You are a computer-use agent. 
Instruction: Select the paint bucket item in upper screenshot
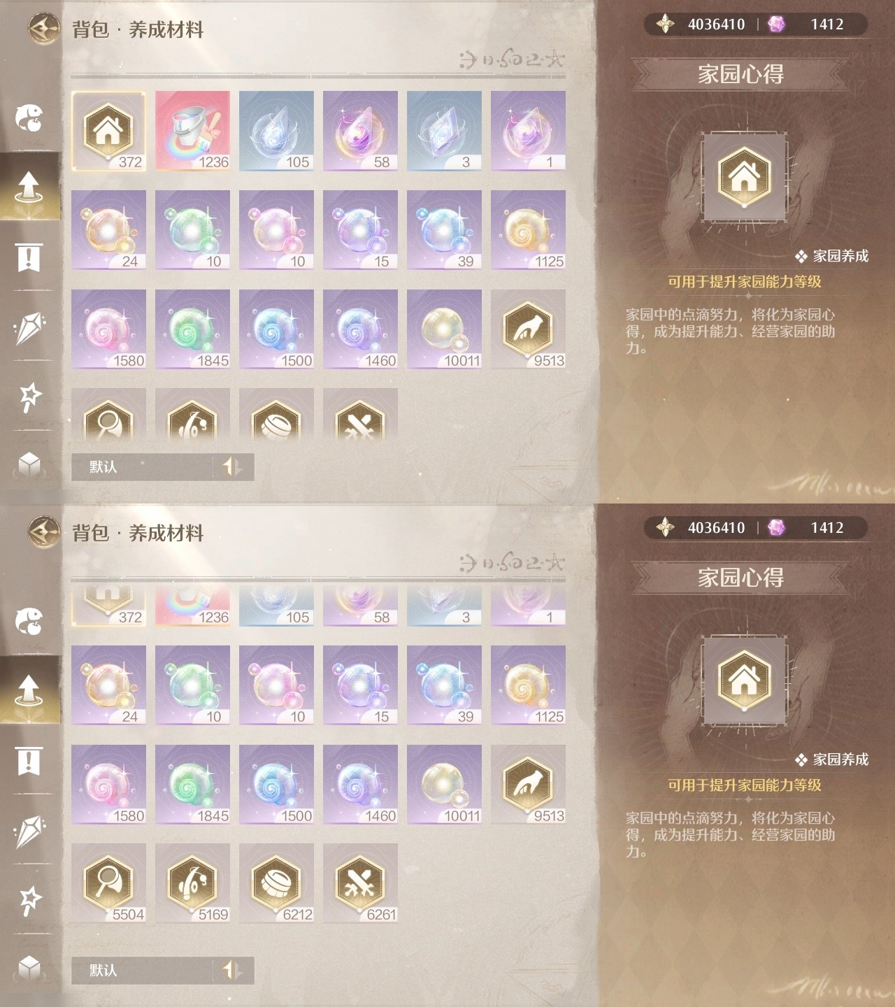point(192,131)
